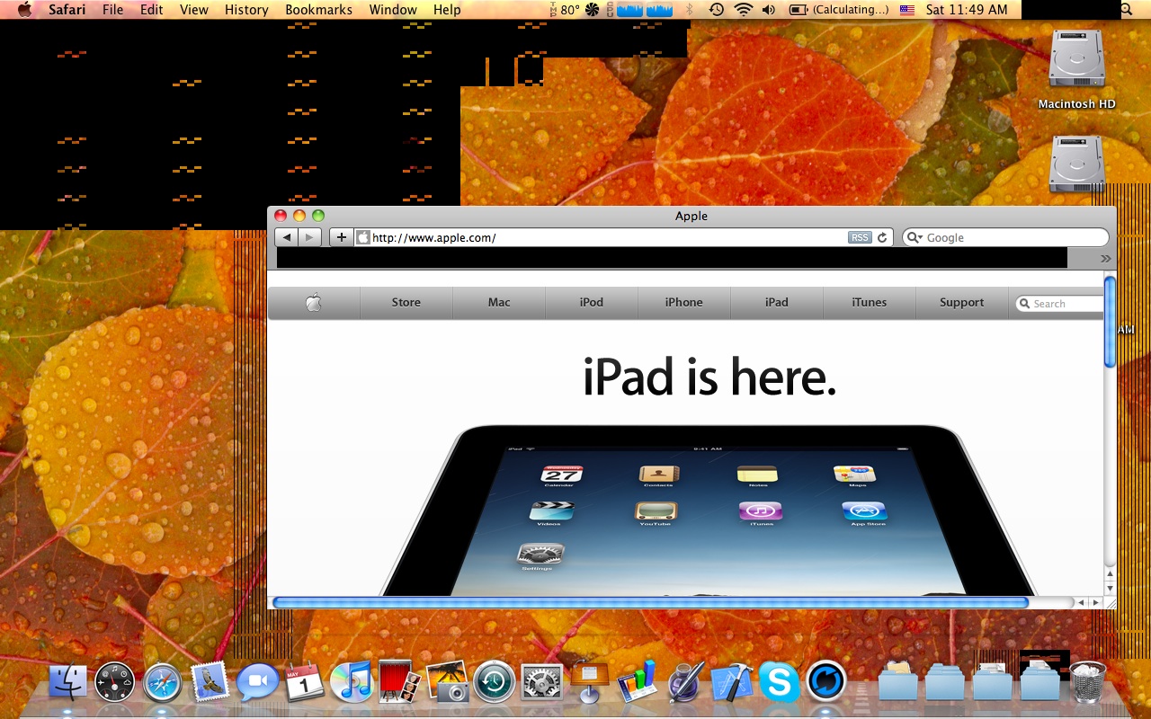Click the horizontal blue scrollbar in Safari

(650, 602)
